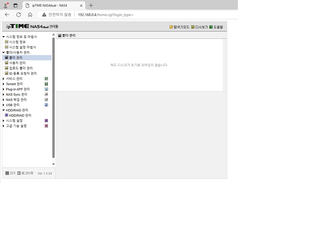Collapse the 시스템 정보 및 마법사 section
Image resolution: width=324 pixels, height=227 pixels.
(4, 37)
